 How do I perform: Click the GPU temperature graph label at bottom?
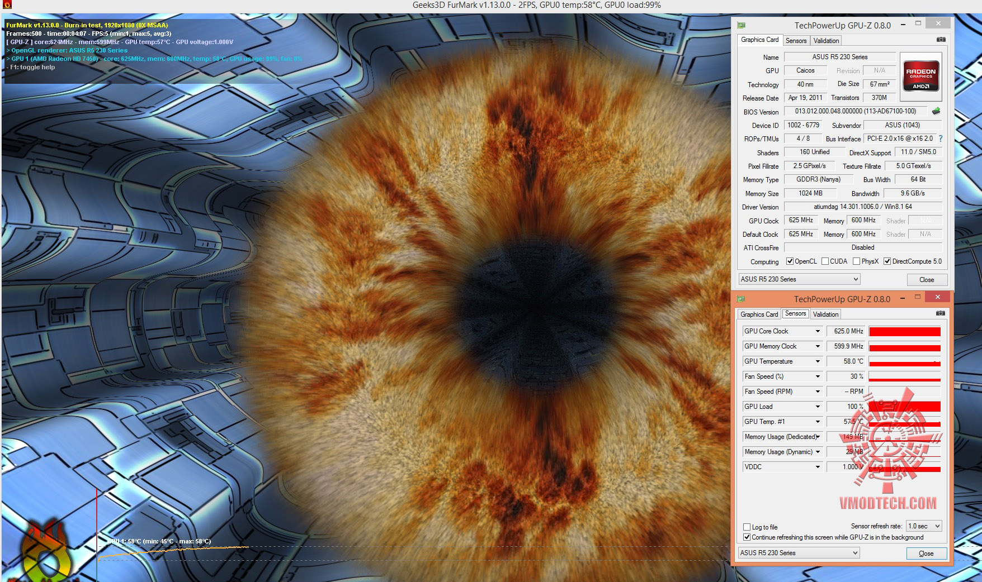[x=159, y=541]
